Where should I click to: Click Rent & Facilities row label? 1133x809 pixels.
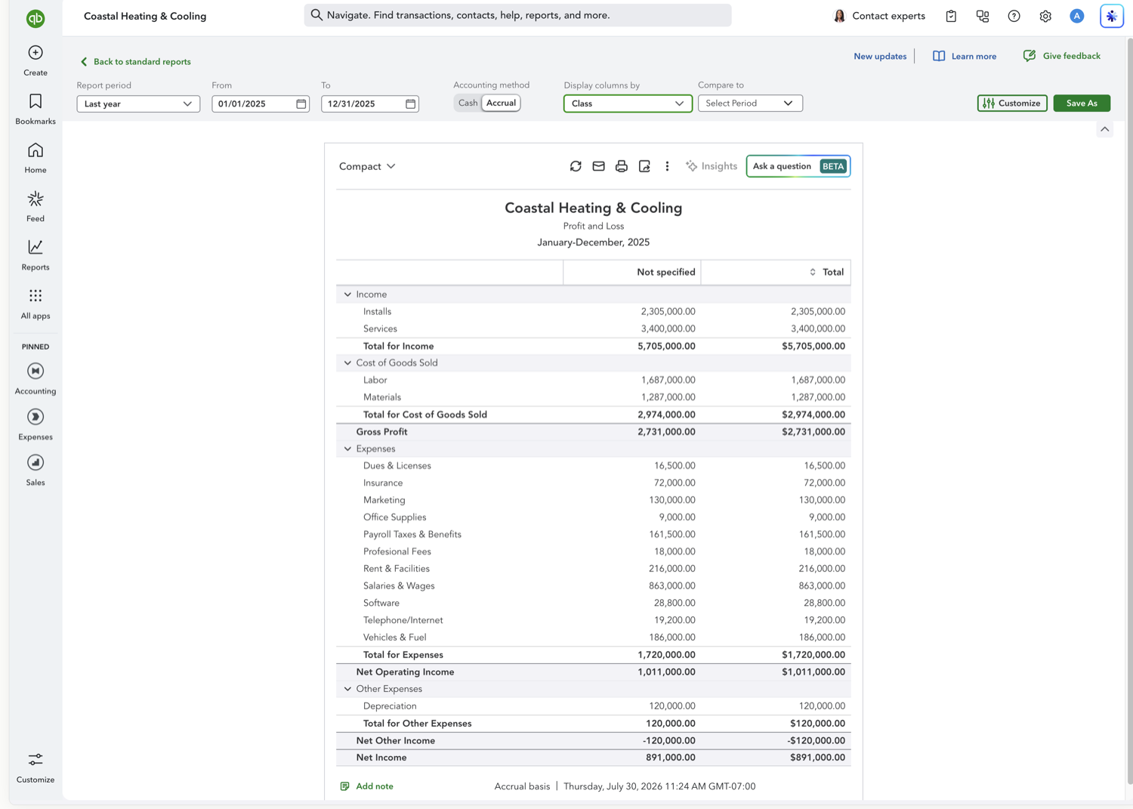(397, 569)
